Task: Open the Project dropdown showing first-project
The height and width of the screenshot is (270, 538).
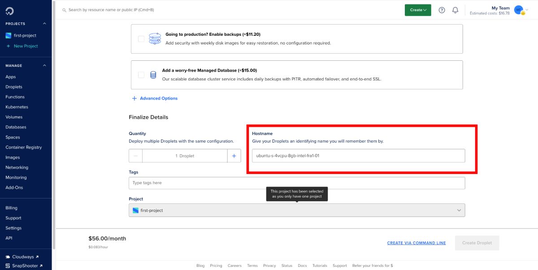Action: click(x=296, y=210)
